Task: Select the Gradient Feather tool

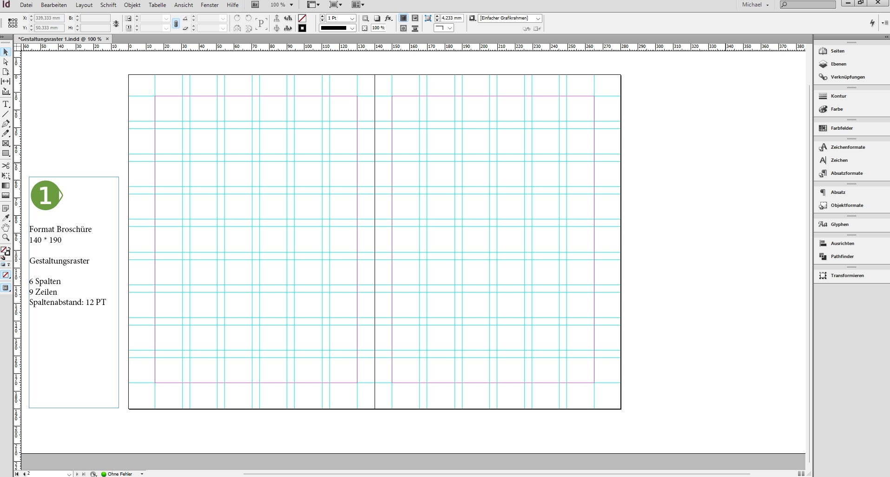Action: (x=6, y=195)
